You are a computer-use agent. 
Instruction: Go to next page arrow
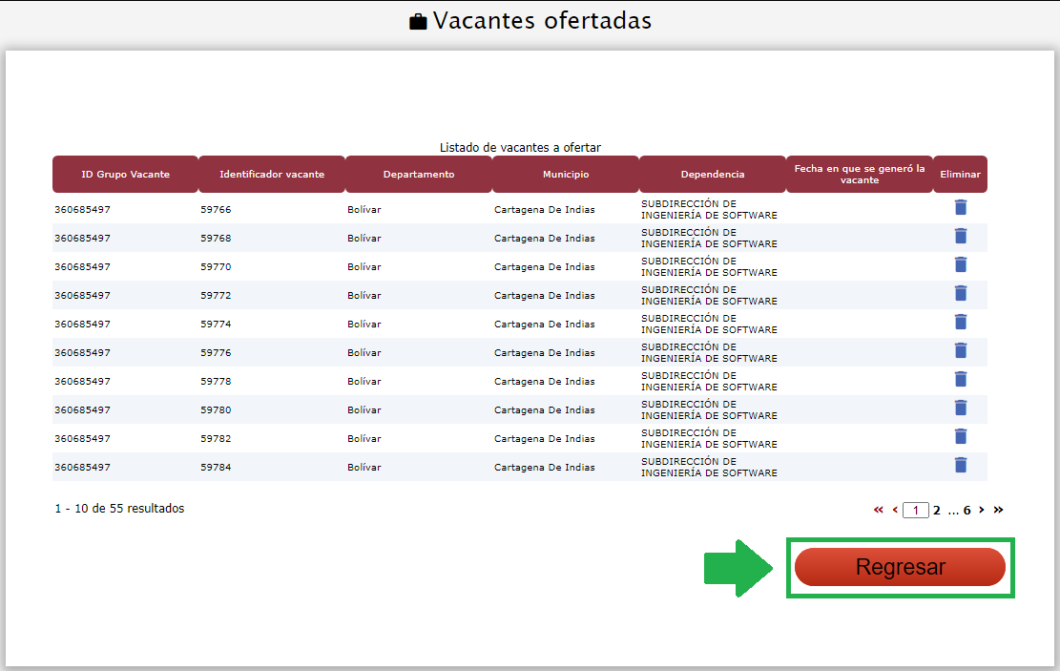[982, 511]
